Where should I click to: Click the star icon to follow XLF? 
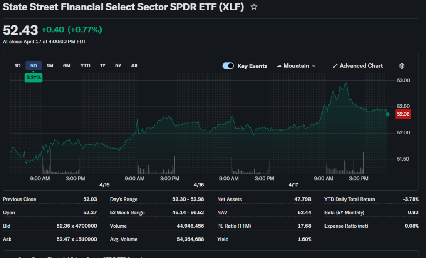(x=254, y=7)
